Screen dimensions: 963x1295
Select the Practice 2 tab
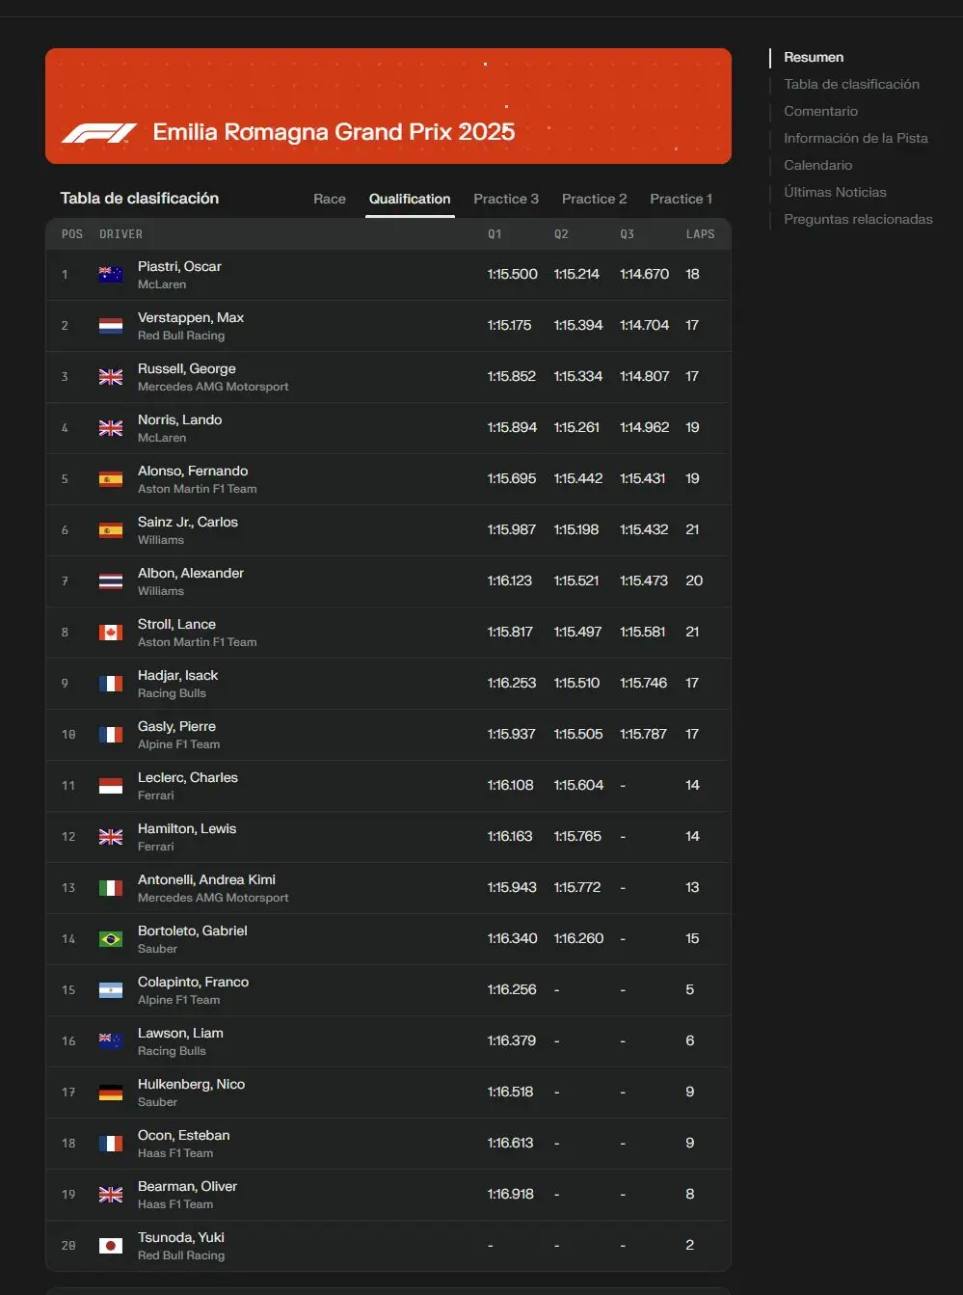(594, 199)
